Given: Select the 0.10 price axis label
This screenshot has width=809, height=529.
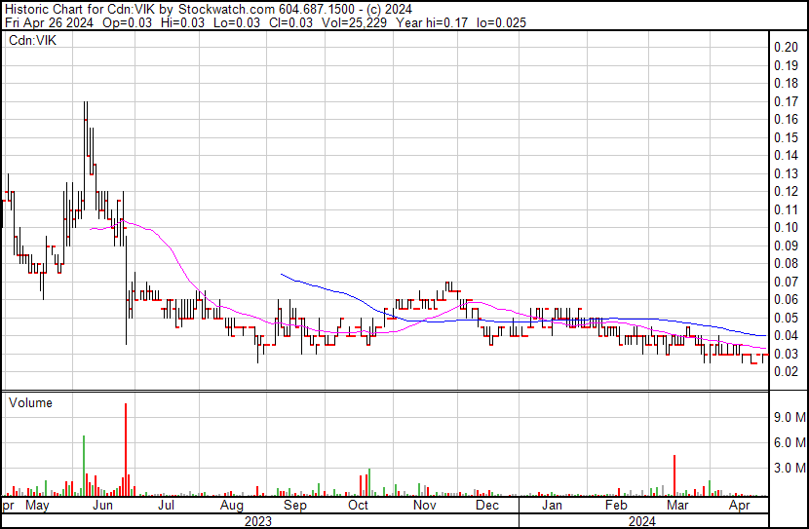Looking at the screenshot, I should click(x=786, y=227).
